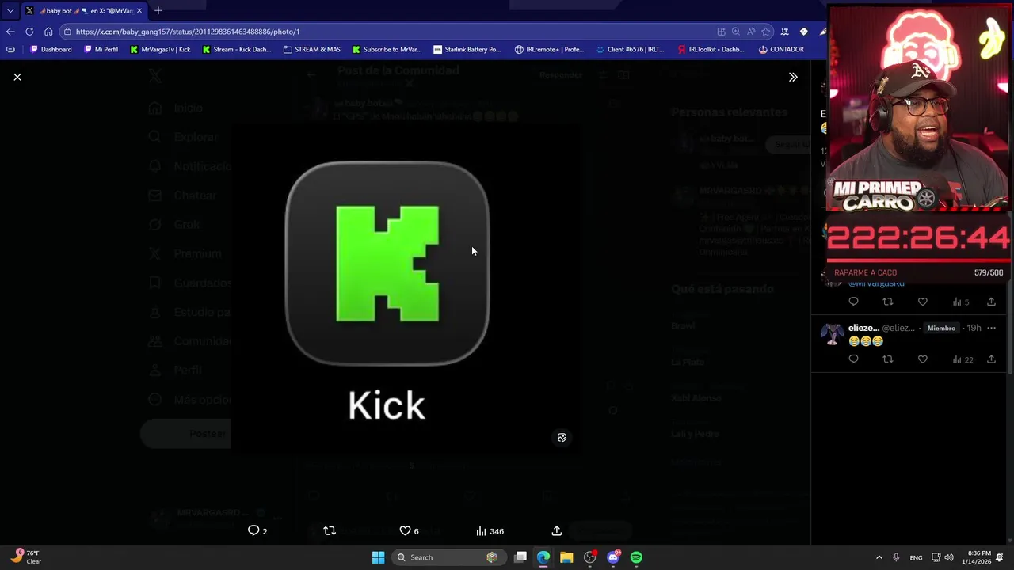Open the Dashboard bookmark
Screen dimensions: 1014x570
tap(51, 49)
